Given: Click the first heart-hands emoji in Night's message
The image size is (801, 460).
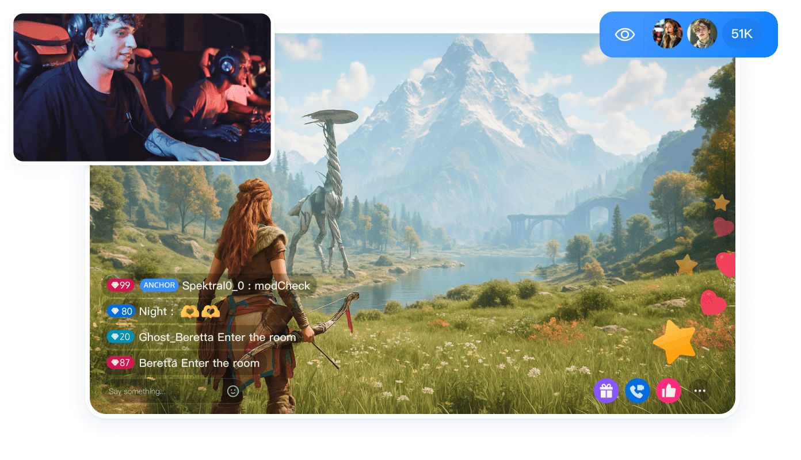Looking at the screenshot, I should point(189,311).
